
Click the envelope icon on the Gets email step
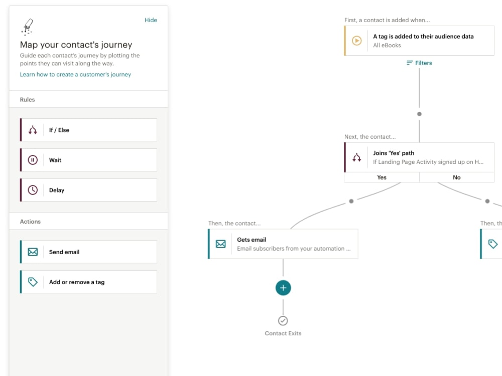221,244
